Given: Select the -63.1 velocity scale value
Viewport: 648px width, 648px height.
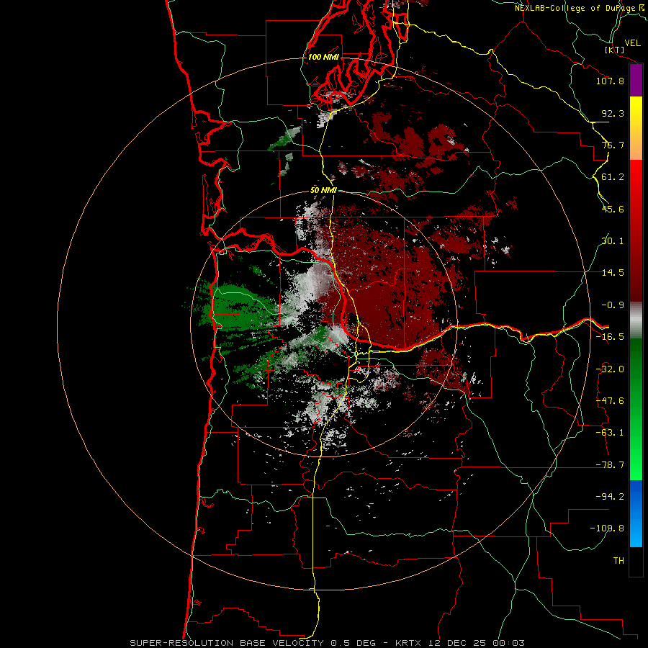Looking at the screenshot, I should point(610,433).
